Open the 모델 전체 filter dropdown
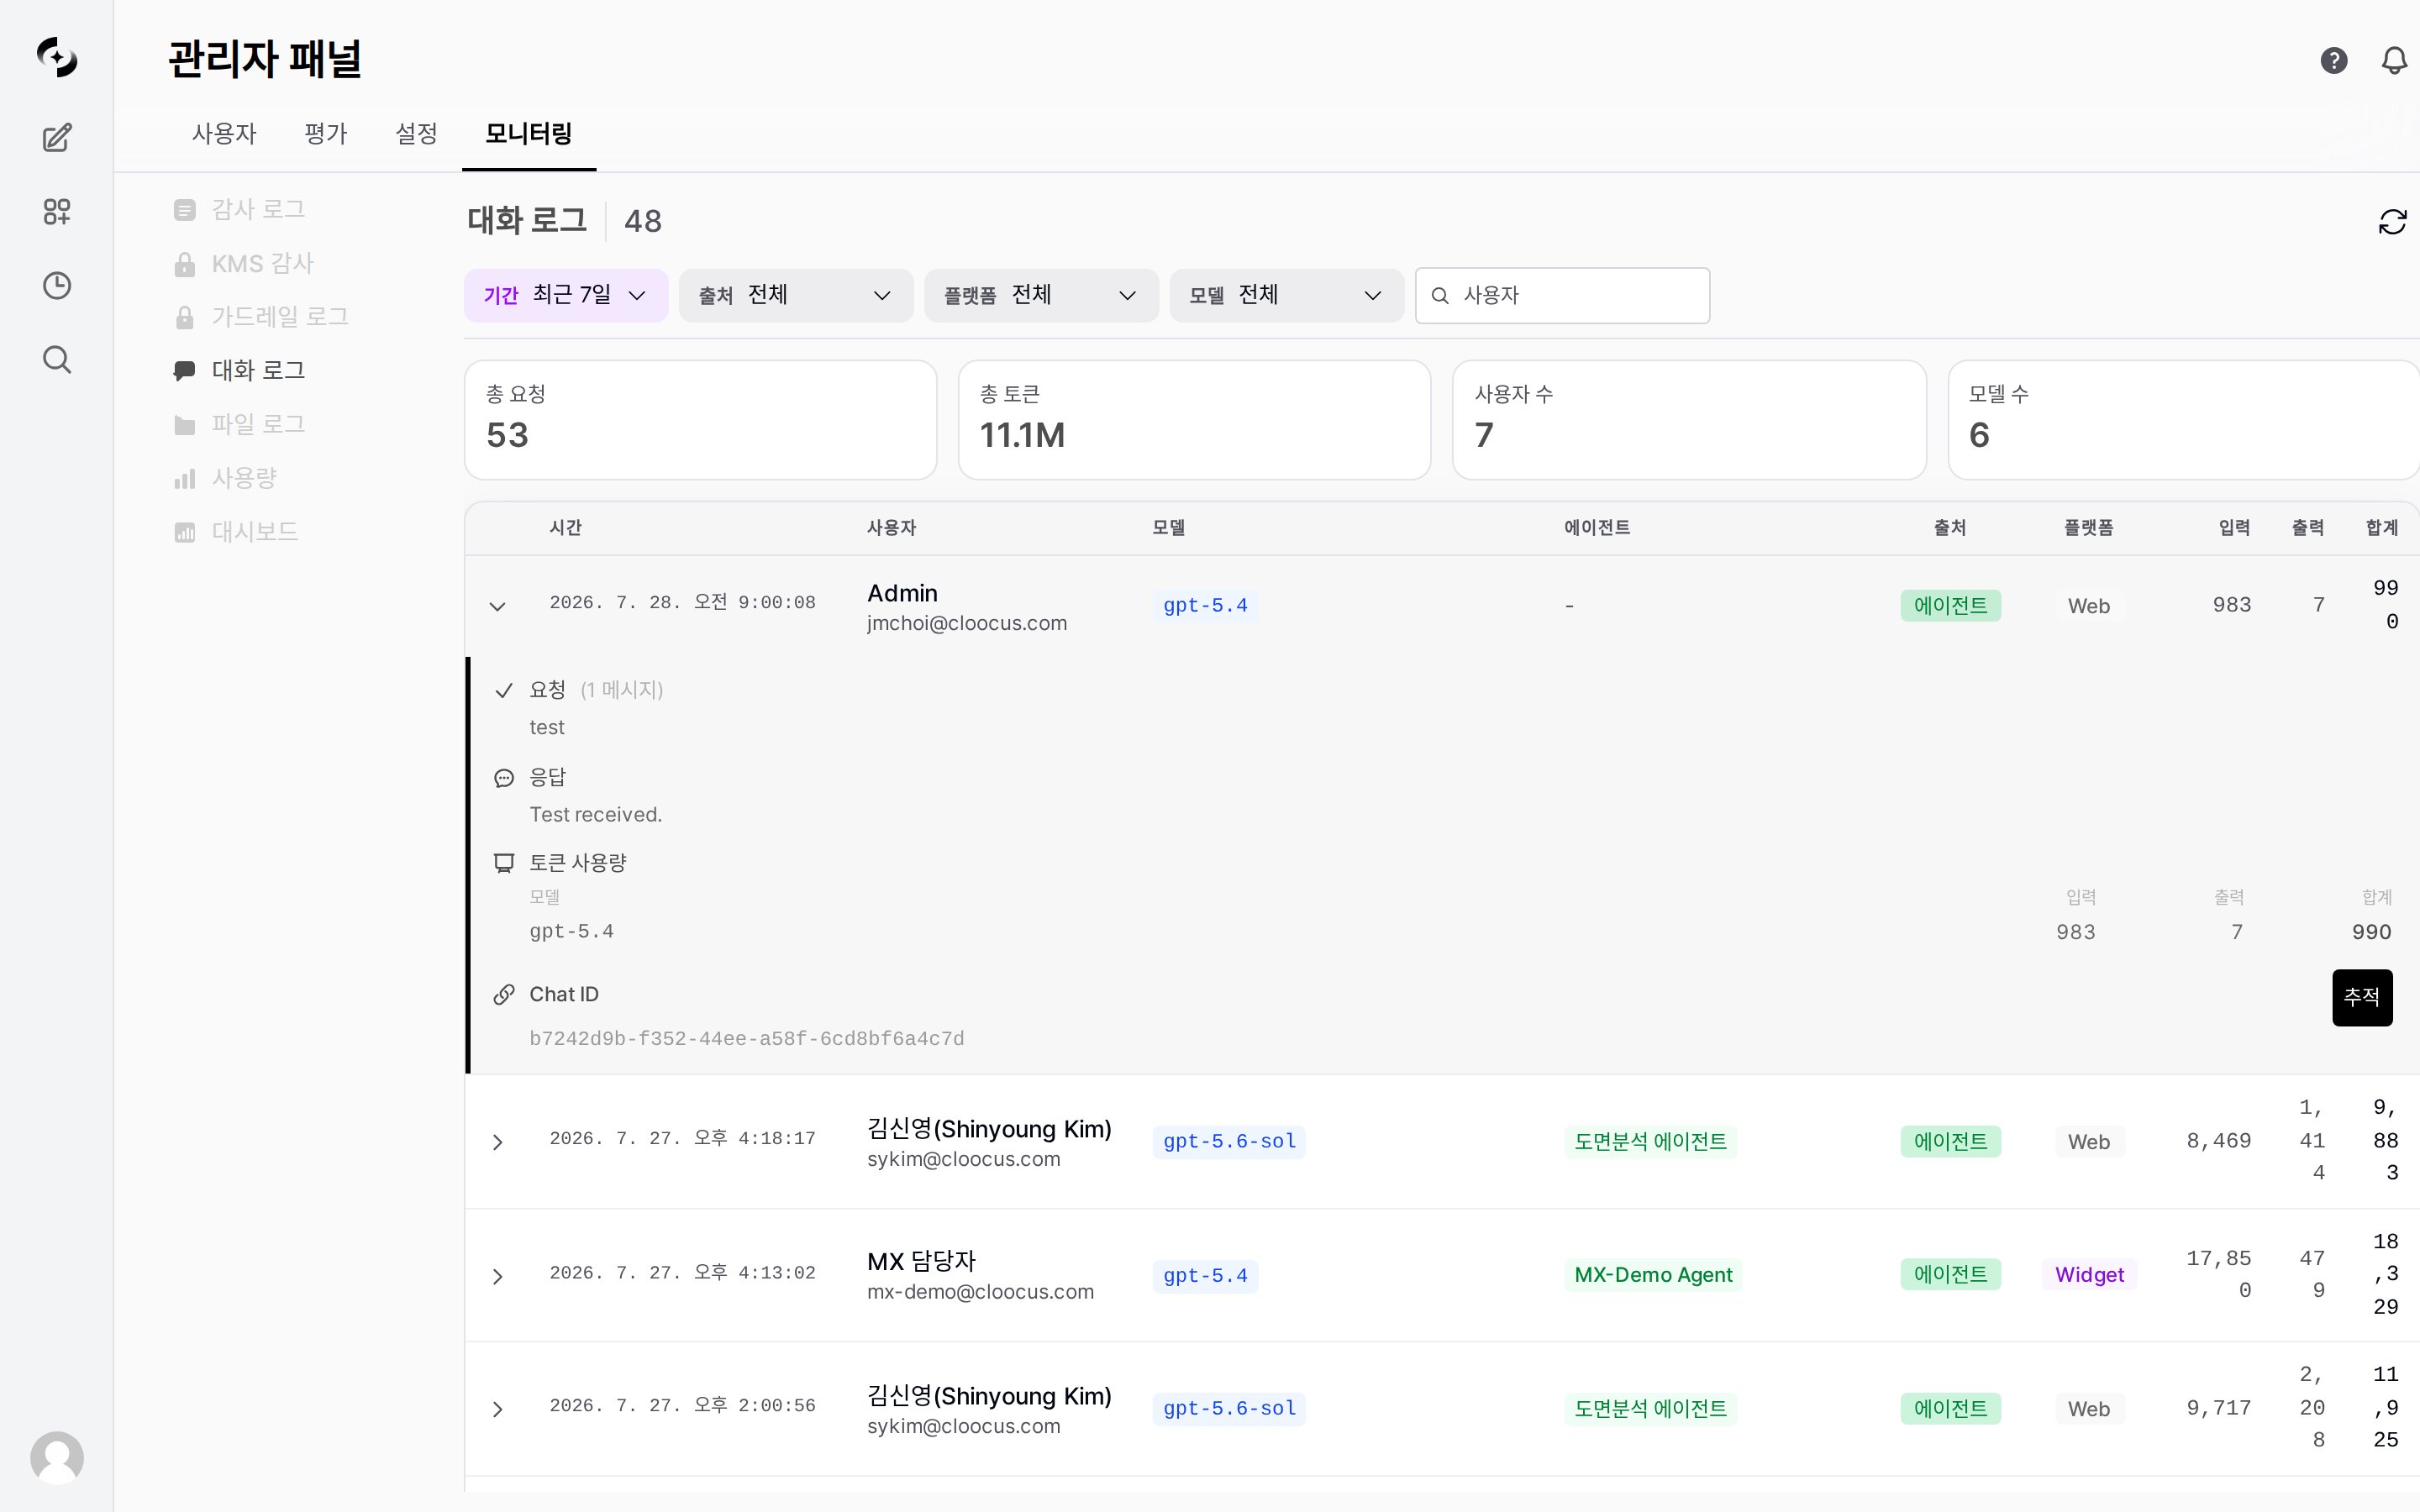The width and height of the screenshot is (2420, 1512). click(x=1286, y=295)
